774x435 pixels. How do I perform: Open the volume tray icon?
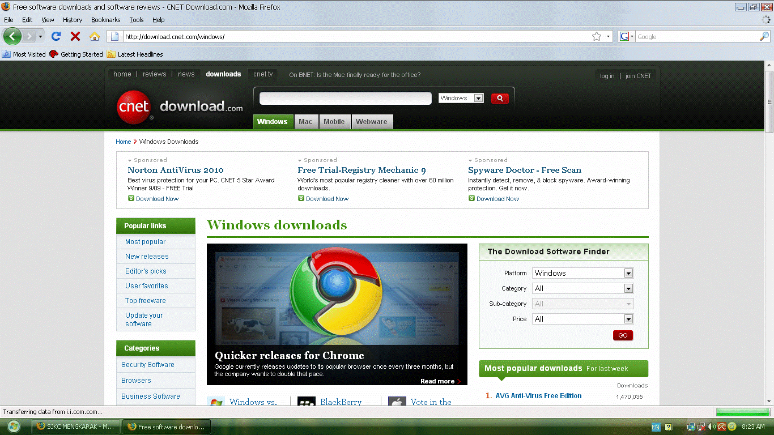(x=711, y=427)
